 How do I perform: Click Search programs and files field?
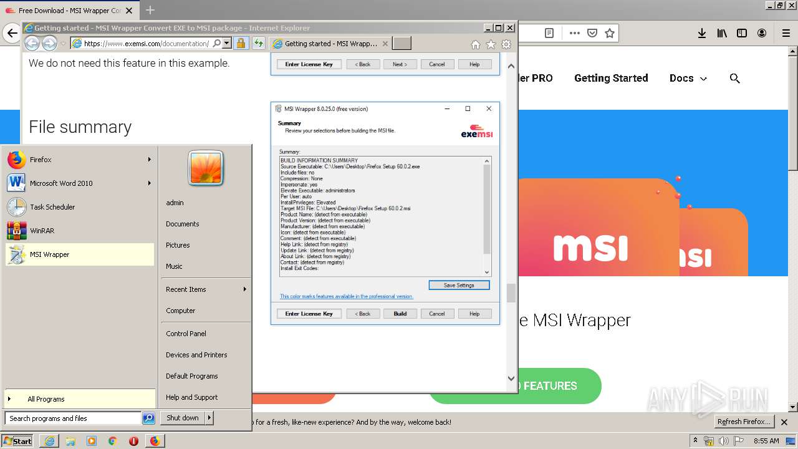point(73,418)
